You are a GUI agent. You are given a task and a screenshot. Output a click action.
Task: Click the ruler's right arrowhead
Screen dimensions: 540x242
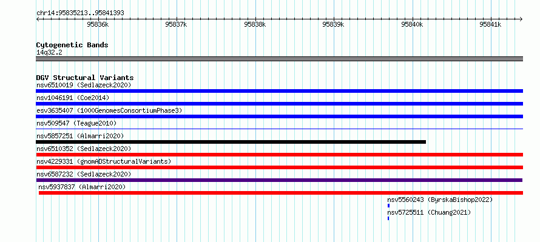pyautogui.click(x=521, y=19)
